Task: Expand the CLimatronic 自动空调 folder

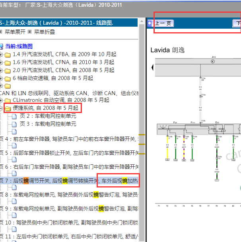Action: 1,101
